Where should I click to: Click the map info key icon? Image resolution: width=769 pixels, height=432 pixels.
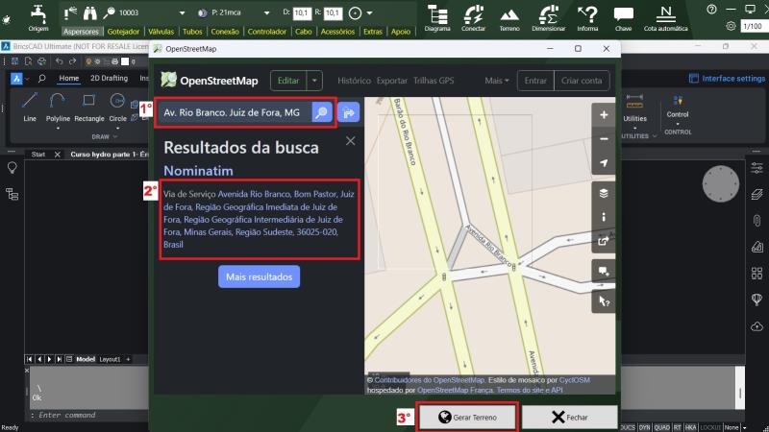click(604, 217)
